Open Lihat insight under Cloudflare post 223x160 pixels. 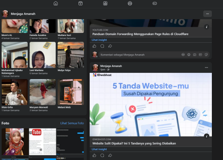(99, 40)
